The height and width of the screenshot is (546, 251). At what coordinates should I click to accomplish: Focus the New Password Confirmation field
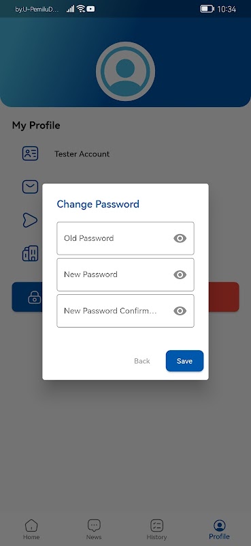(x=125, y=311)
